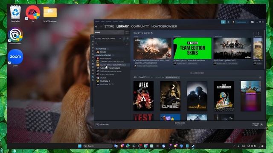
Task: Open DOWNLOADS manager at bottom center
Action: click(x=180, y=124)
